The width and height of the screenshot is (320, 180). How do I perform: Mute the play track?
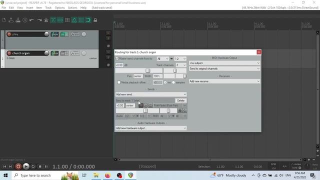pyautogui.click(x=108, y=33)
